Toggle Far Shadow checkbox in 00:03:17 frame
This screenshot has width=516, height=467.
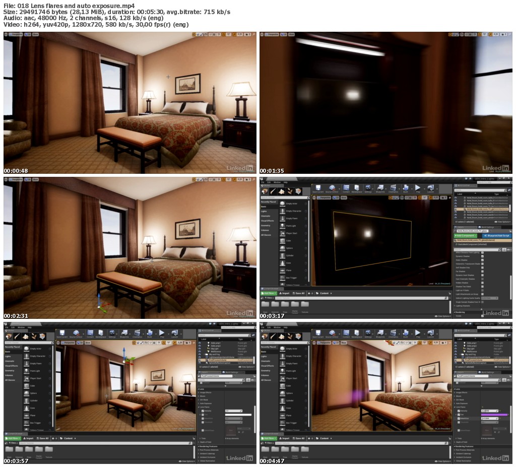(x=482, y=272)
